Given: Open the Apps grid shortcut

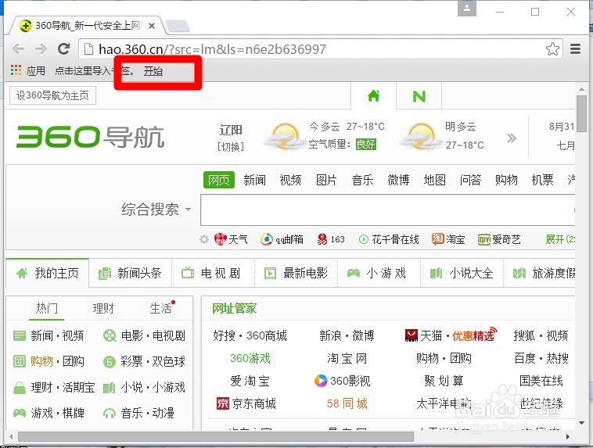Looking at the screenshot, I should coord(16,70).
